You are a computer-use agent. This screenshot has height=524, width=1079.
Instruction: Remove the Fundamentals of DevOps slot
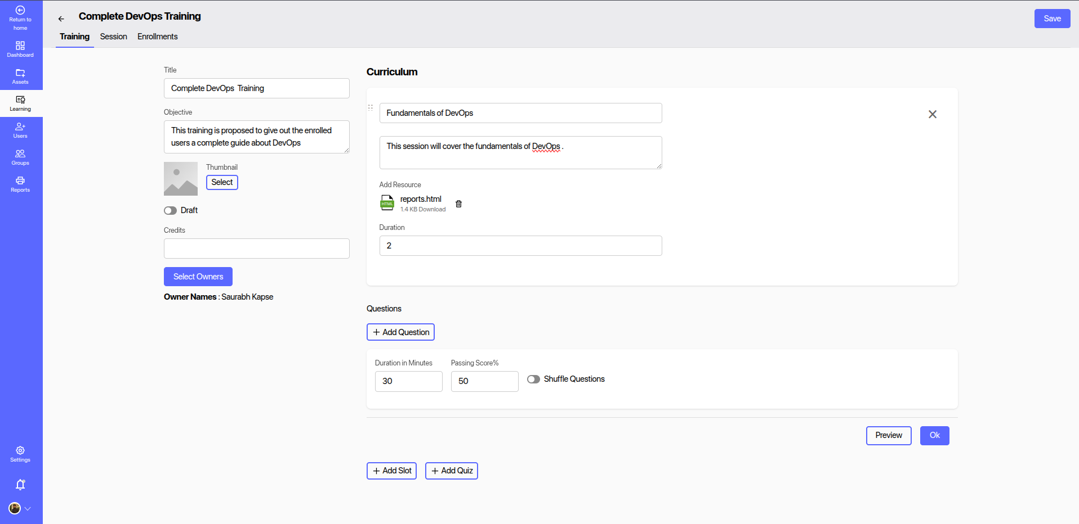(x=932, y=114)
